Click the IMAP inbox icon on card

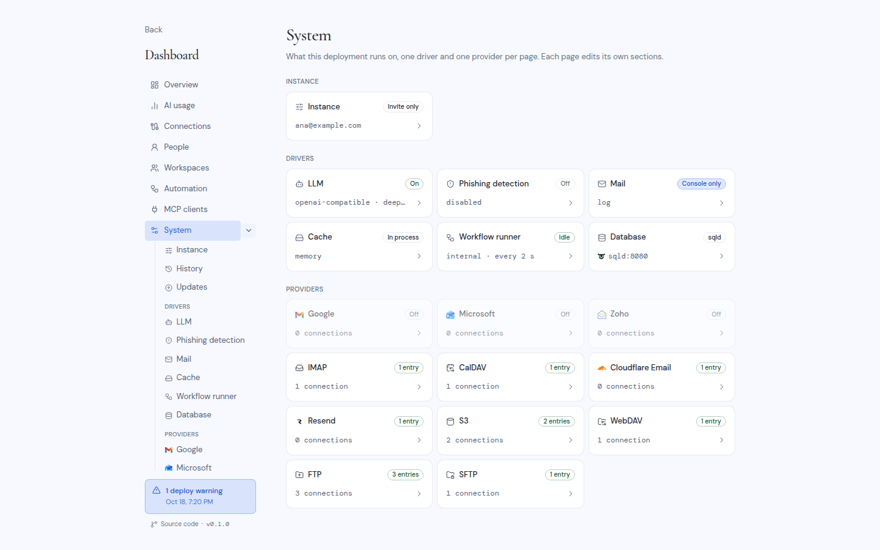point(299,368)
